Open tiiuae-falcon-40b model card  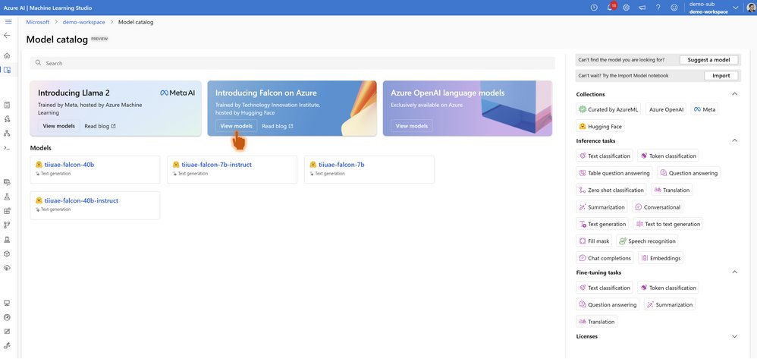coord(95,169)
